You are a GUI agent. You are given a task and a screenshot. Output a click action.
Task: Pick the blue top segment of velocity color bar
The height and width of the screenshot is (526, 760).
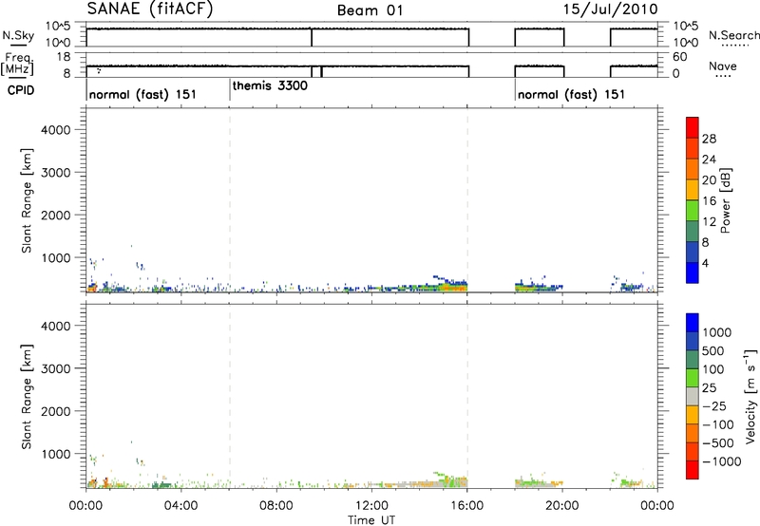(693, 322)
